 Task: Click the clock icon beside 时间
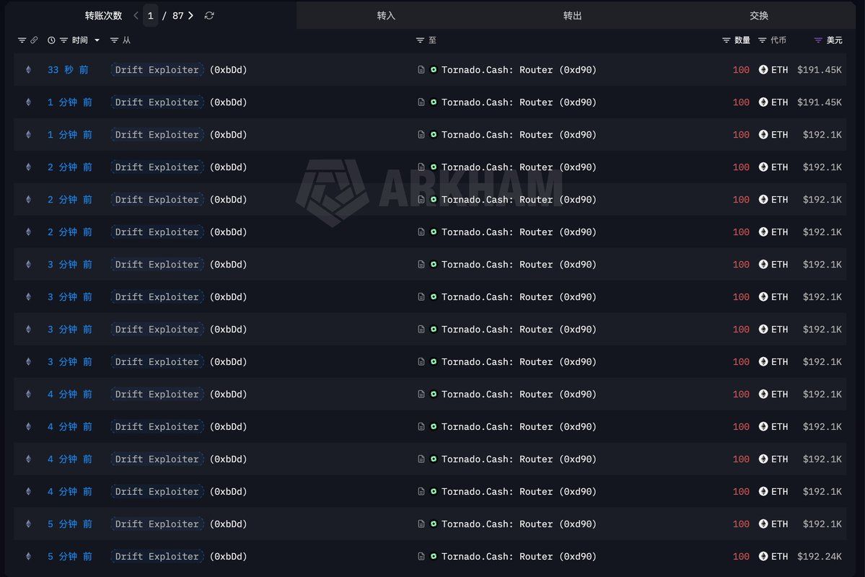point(51,40)
